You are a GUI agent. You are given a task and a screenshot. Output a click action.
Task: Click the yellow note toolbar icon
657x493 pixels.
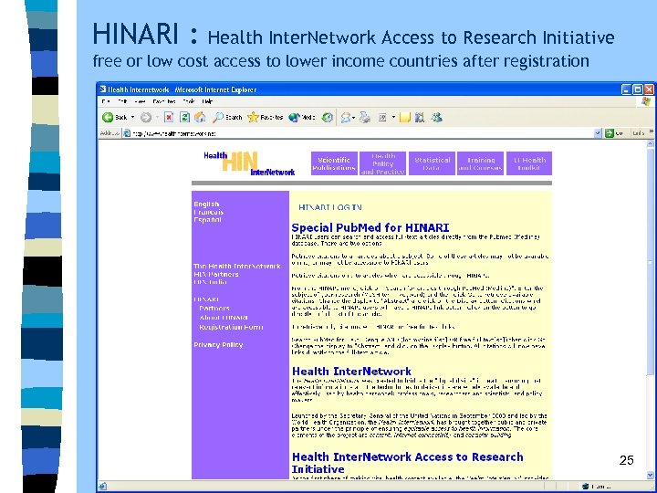(x=405, y=118)
